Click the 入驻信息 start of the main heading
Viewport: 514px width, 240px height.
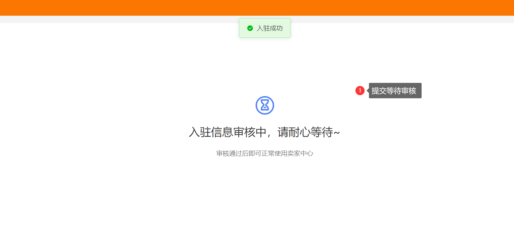click(211, 132)
